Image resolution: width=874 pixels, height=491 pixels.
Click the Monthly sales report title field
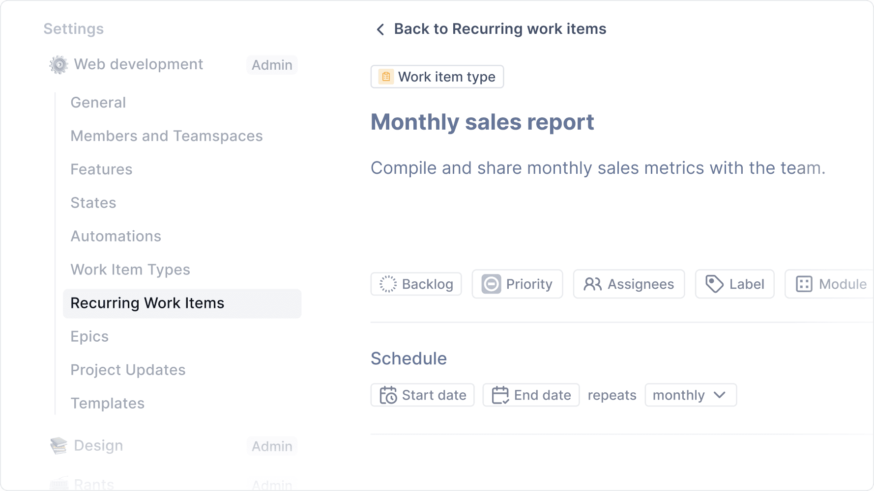(x=482, y=122)
